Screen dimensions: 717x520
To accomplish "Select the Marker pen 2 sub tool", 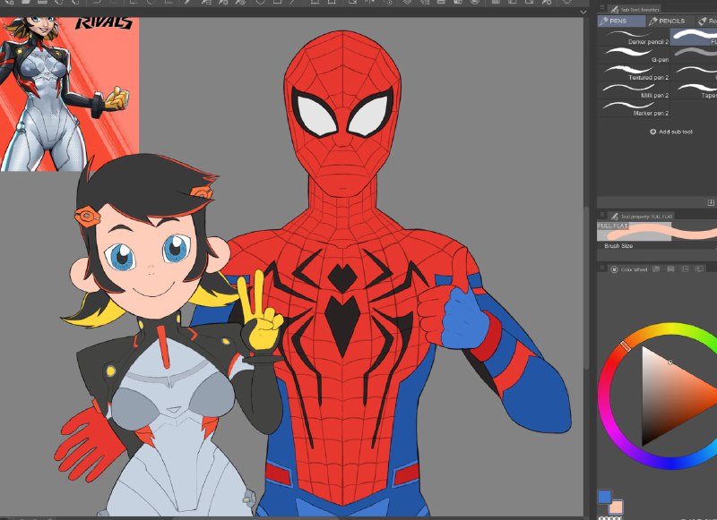I will (x=634, y=108).
